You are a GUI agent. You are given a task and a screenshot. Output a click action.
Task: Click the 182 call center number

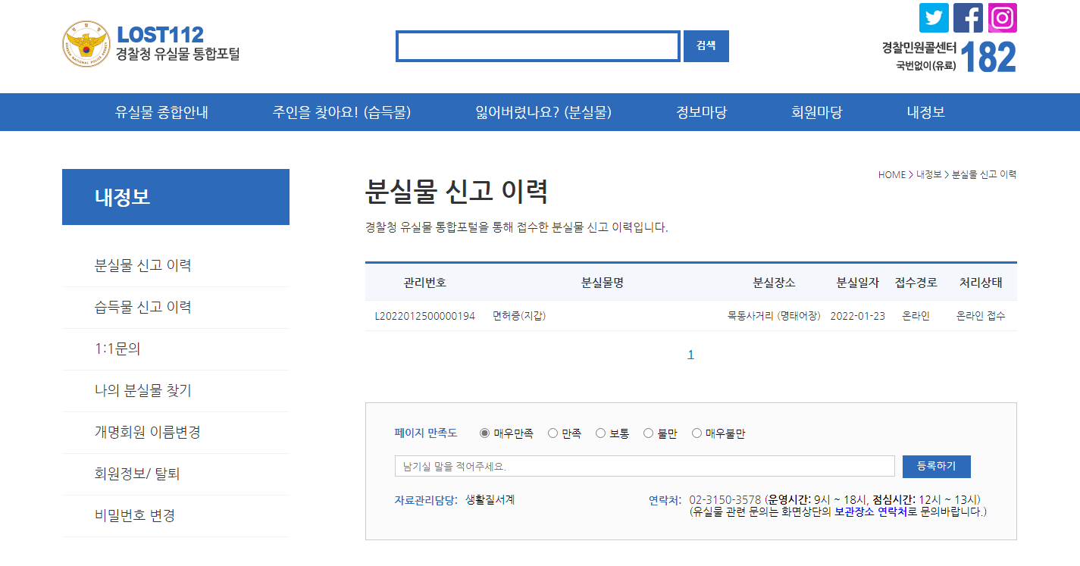pos(988,57)
